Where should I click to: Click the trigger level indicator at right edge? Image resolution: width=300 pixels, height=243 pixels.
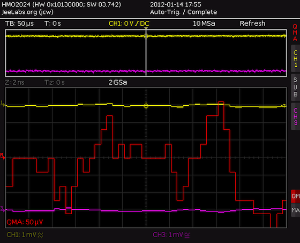[x=283, y=106]
